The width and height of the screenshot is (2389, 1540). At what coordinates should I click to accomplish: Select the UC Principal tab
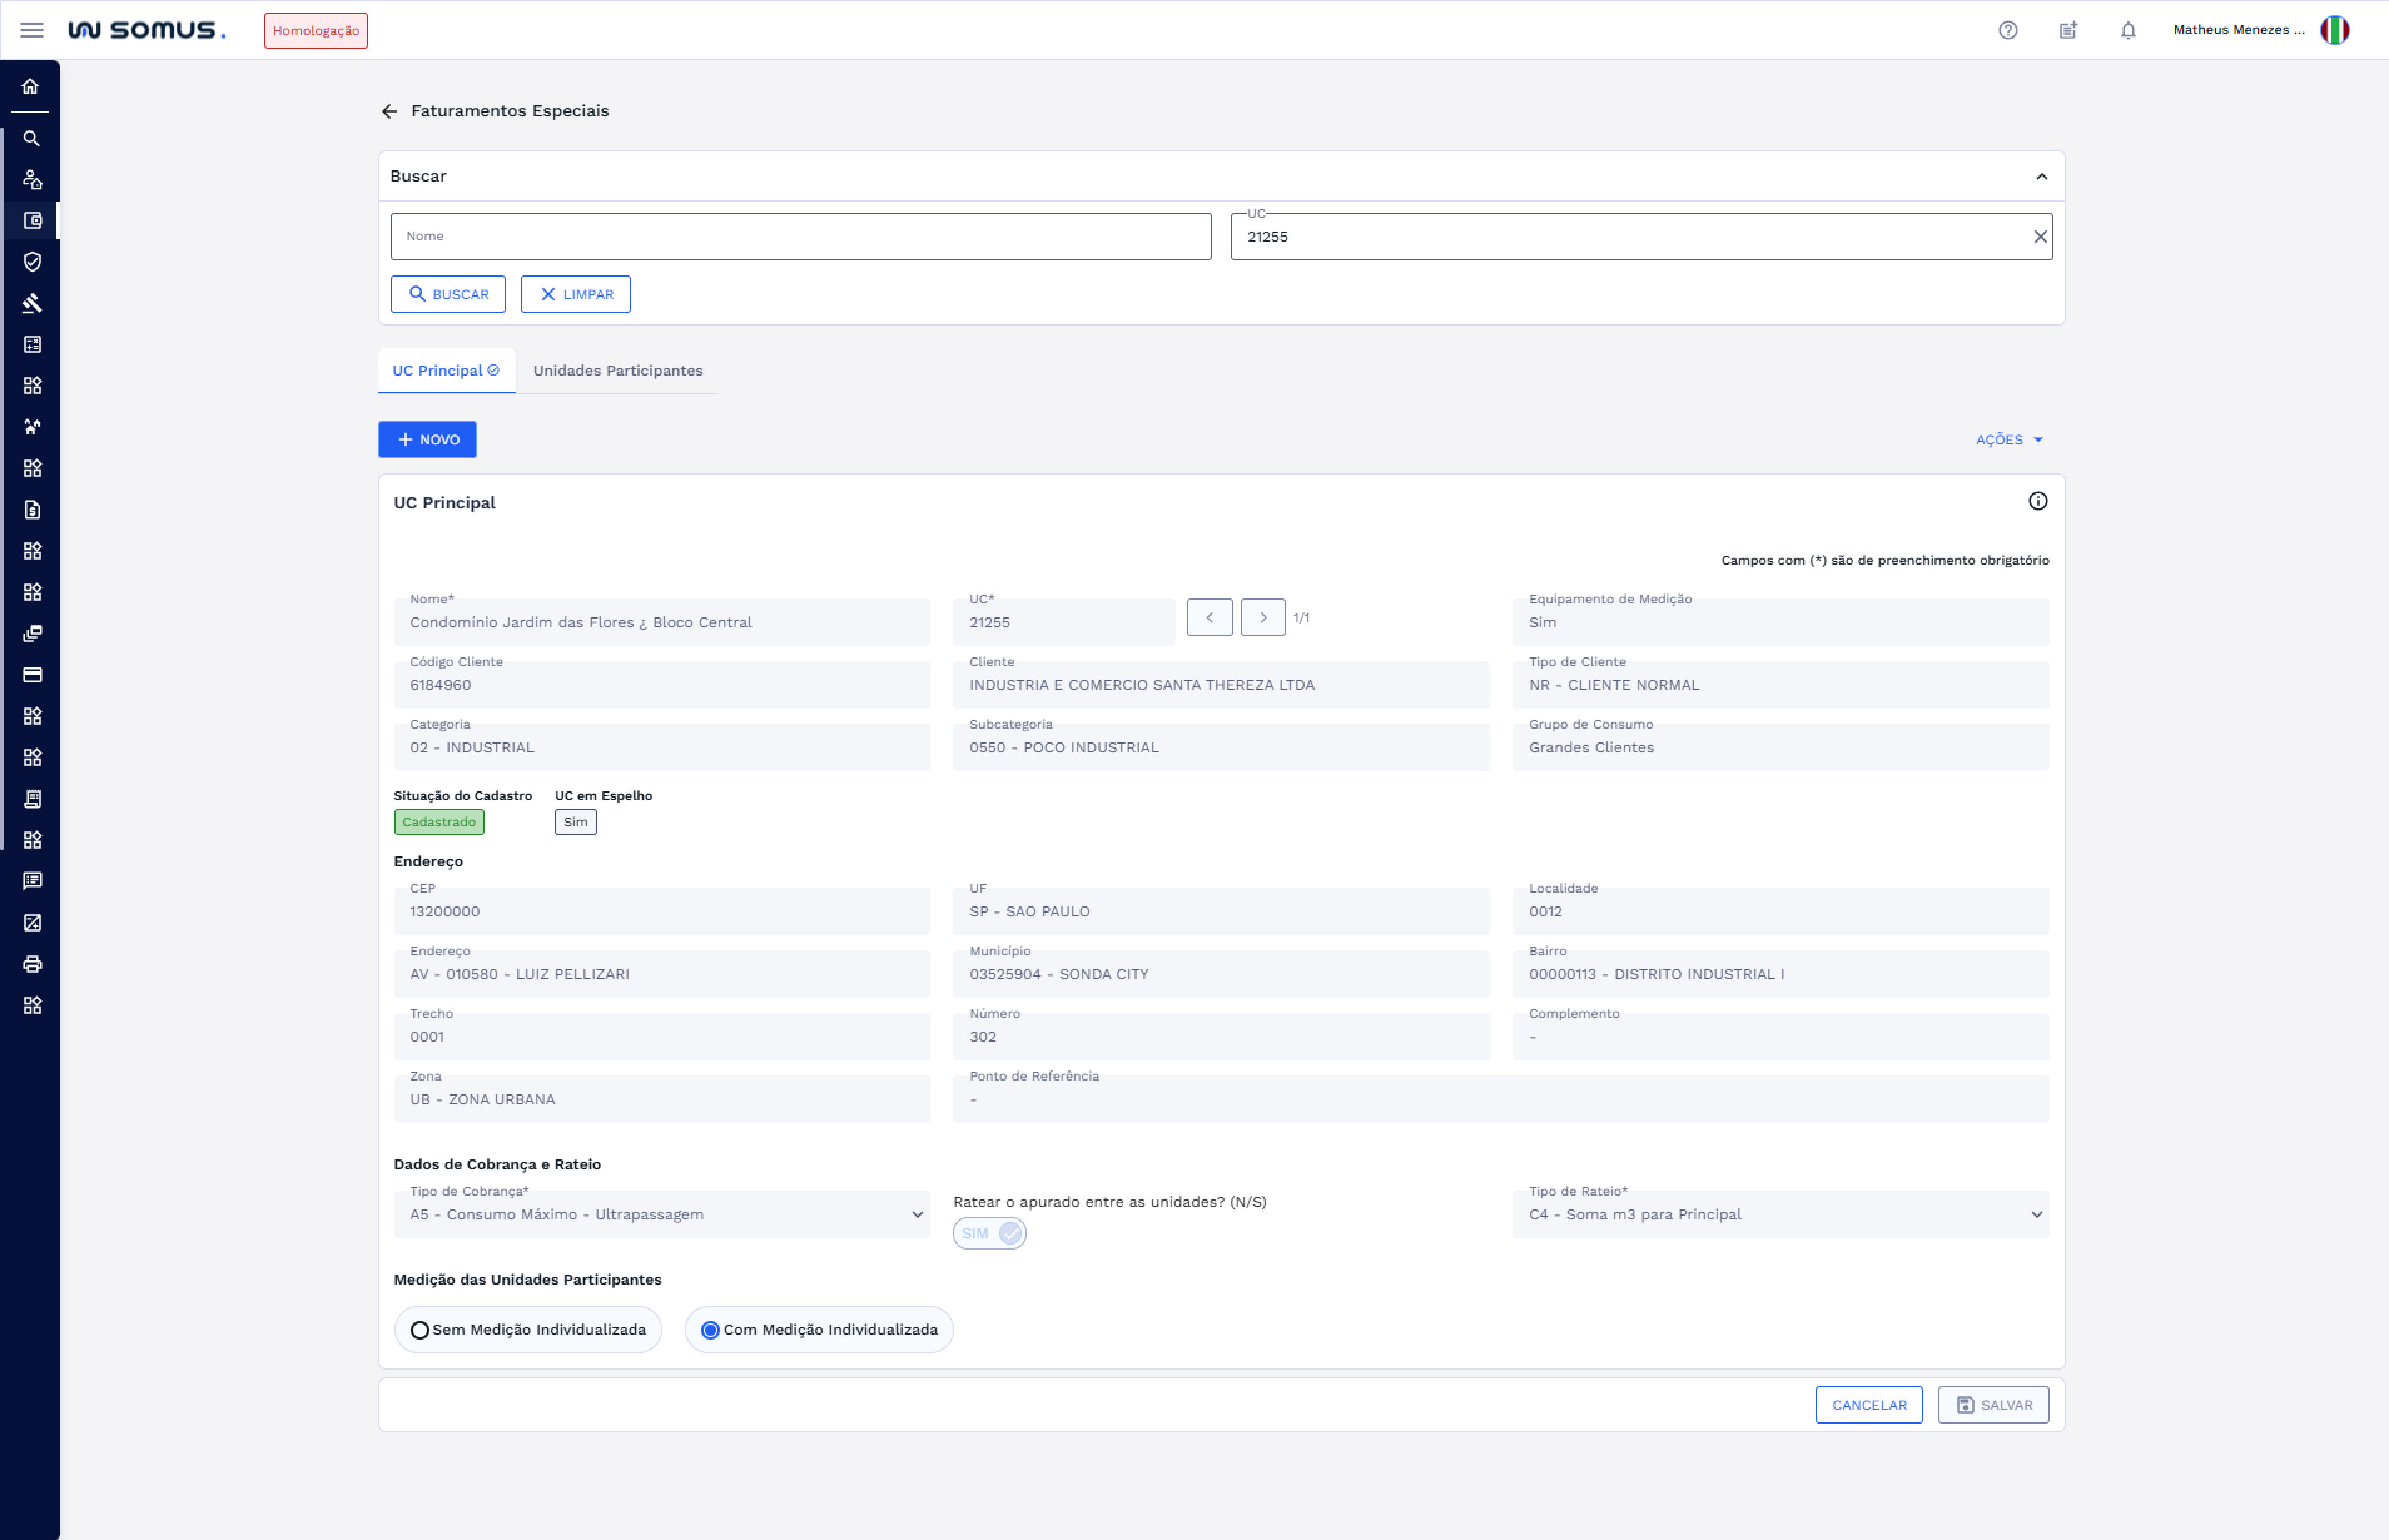click(x=445, y=371)
